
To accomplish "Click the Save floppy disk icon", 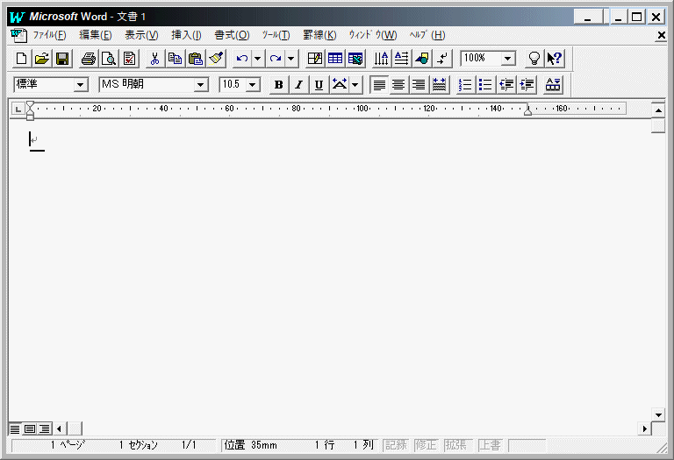I will [x=62, y=59].
